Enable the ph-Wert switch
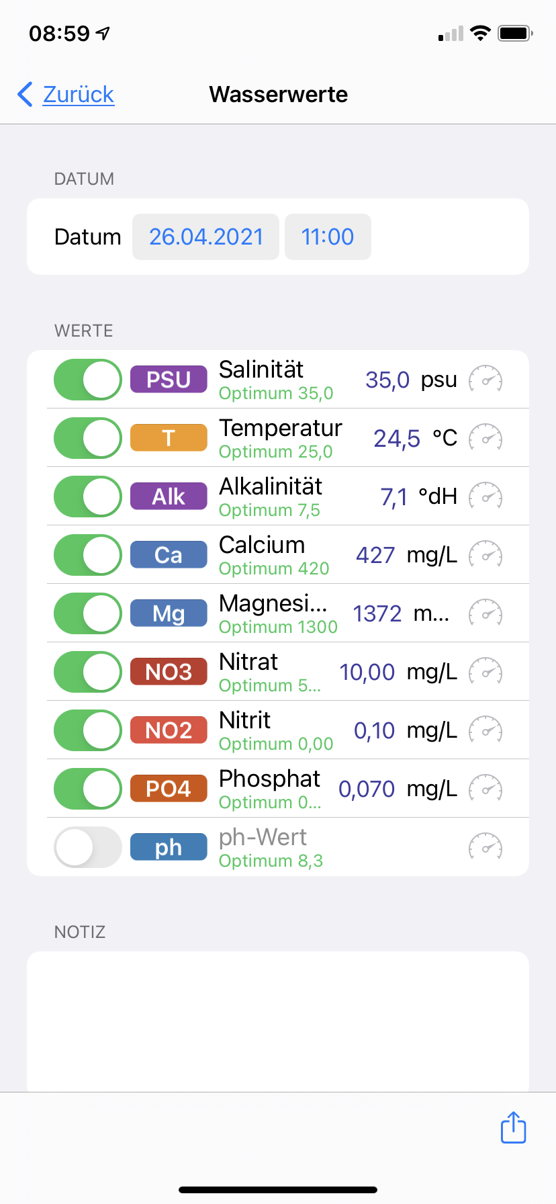556x1204 pixels. 88,847
